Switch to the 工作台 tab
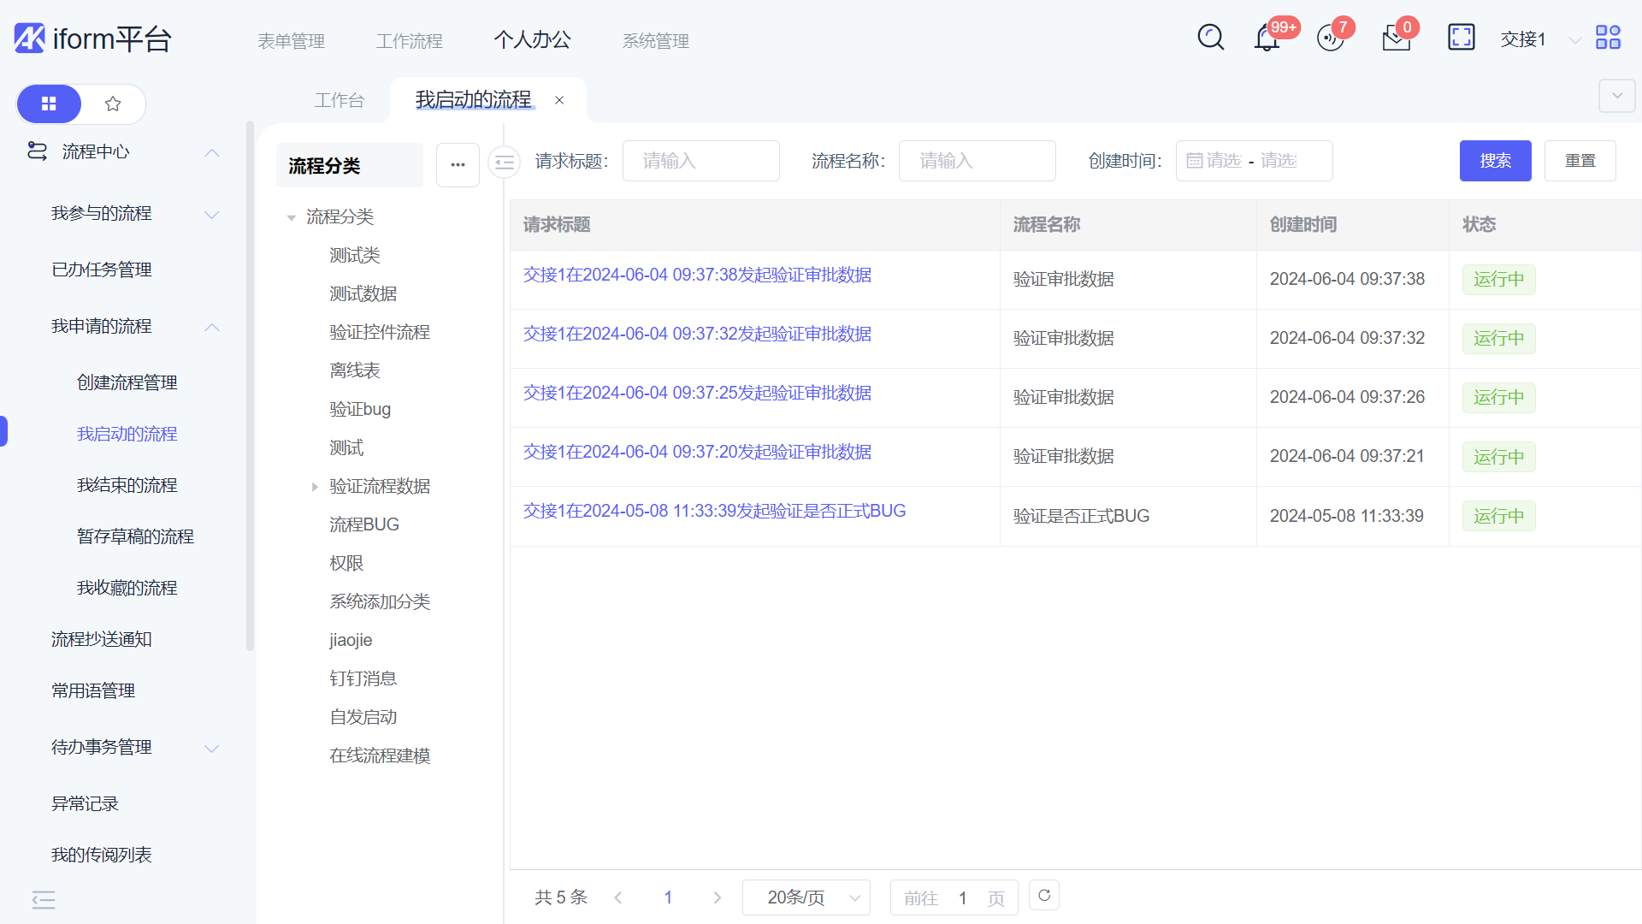The height and width of the screenshot is (924, 1642). pos(340,101)
